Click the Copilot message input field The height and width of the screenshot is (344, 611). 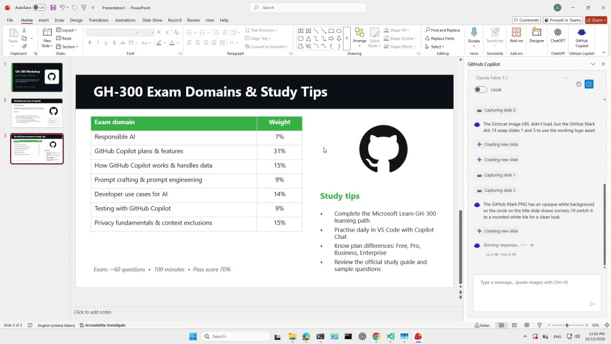point(537,293)
